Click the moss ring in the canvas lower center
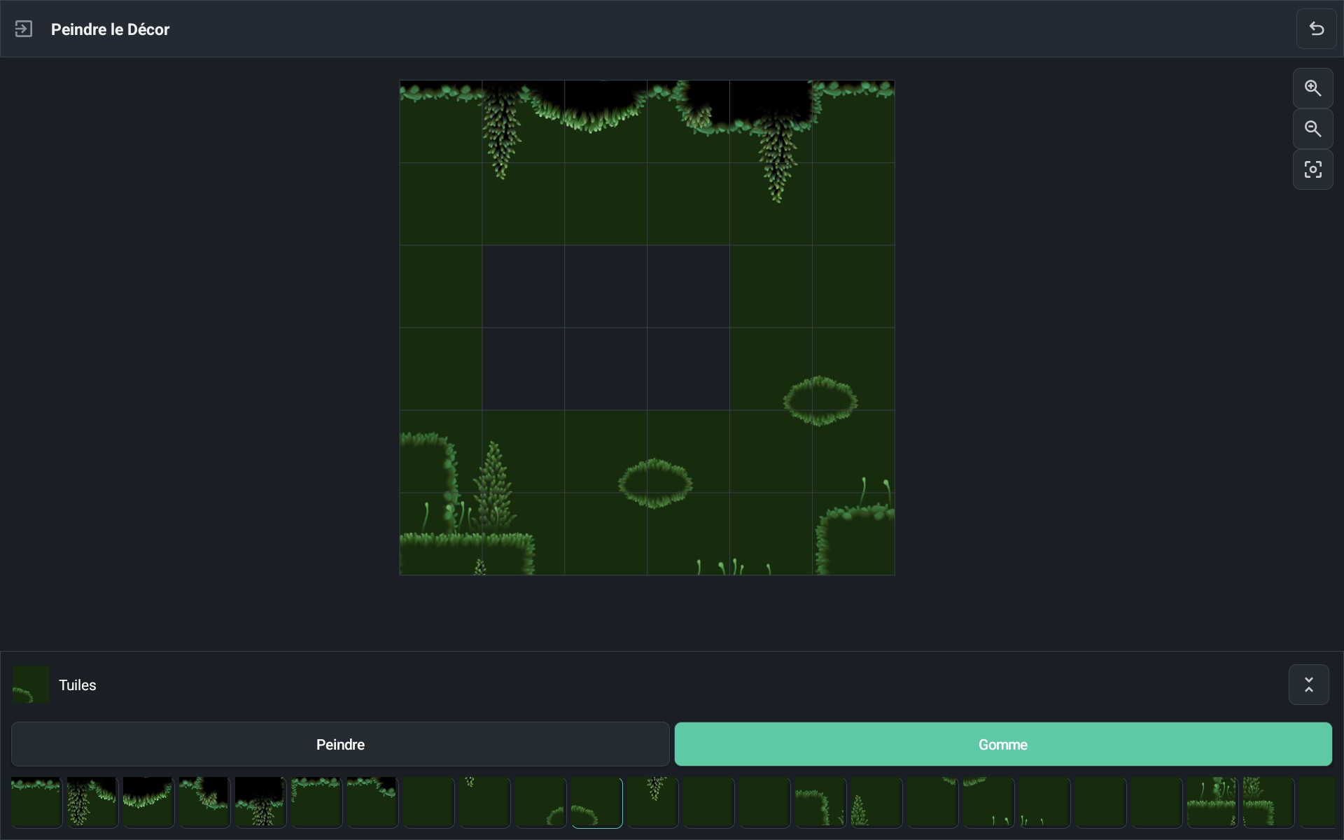Image resolution: width=1344 pixels, height=840 pixels. pos(655,483)
